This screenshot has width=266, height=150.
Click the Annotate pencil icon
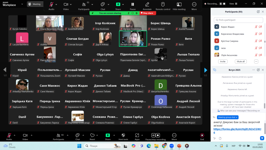(147, 4)
